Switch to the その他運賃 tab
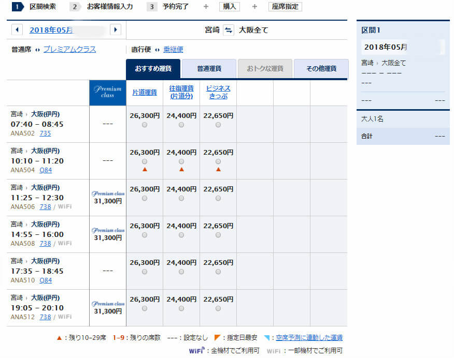 click(321, 69)
